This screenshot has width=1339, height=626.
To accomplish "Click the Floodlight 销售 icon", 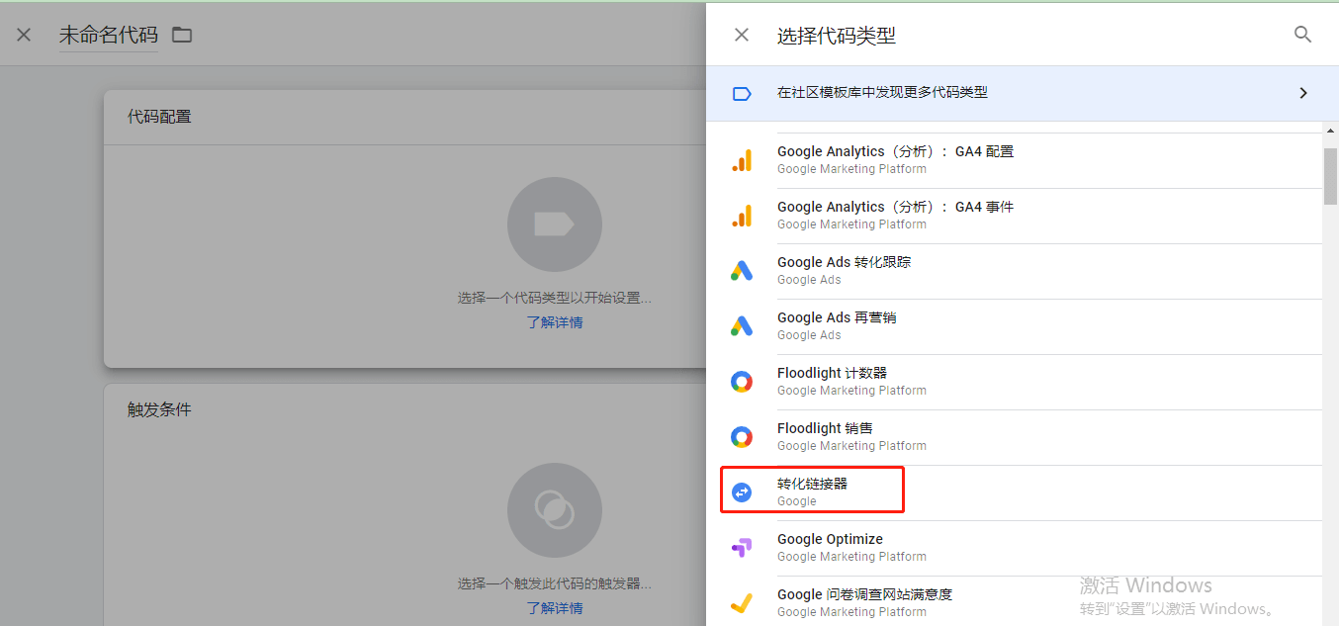I will 742,437.
